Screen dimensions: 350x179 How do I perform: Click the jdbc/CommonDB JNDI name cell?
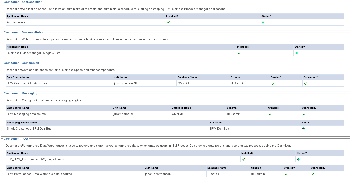[145, 83]
